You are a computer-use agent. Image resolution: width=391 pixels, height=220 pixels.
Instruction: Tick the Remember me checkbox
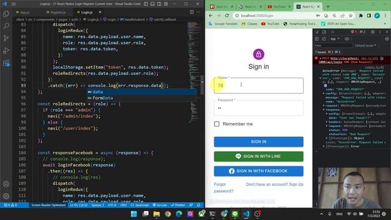click(x=217, y=124)
